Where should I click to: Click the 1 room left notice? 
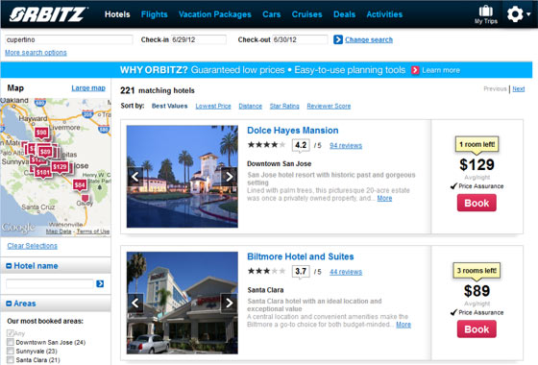(477, 144)
